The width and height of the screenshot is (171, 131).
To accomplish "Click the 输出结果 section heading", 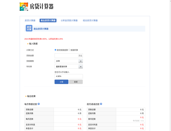I will 31,96.
